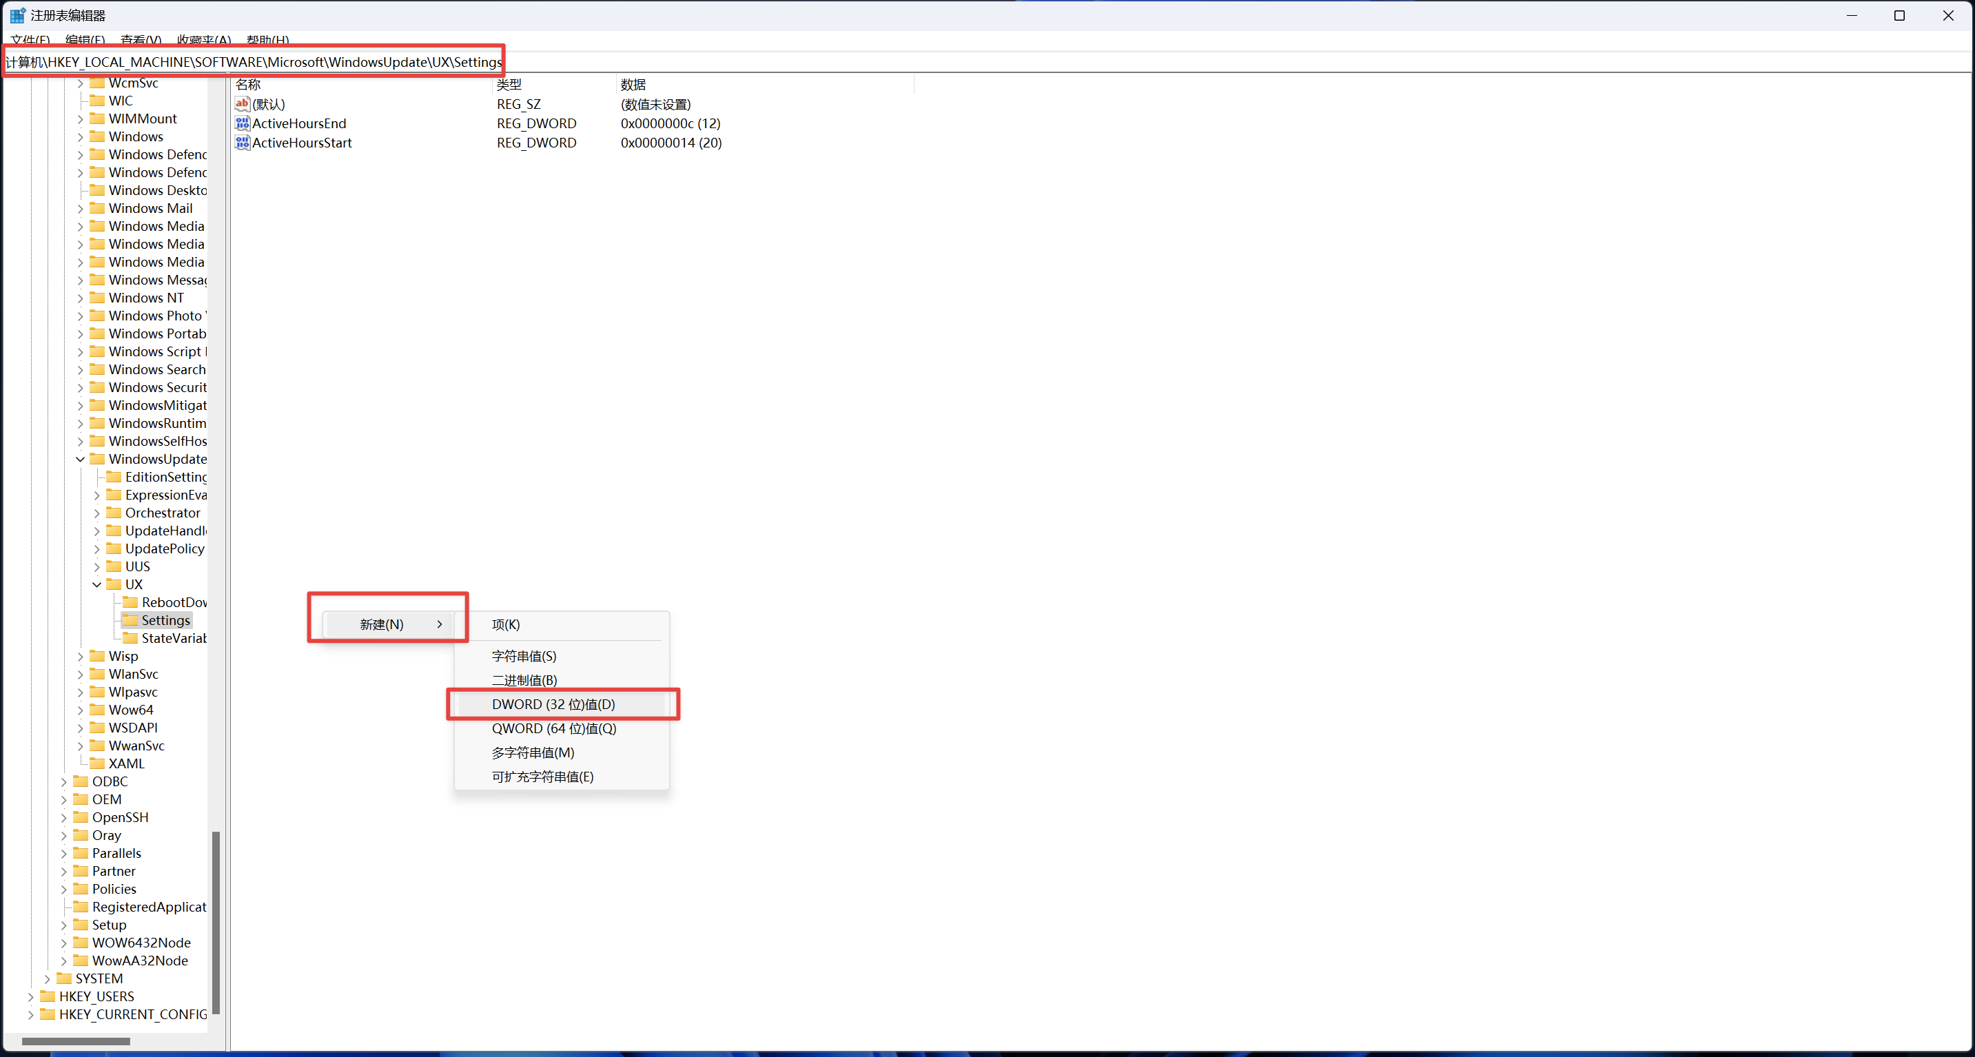Click the 名称 column header

click(x=247, y=84)
